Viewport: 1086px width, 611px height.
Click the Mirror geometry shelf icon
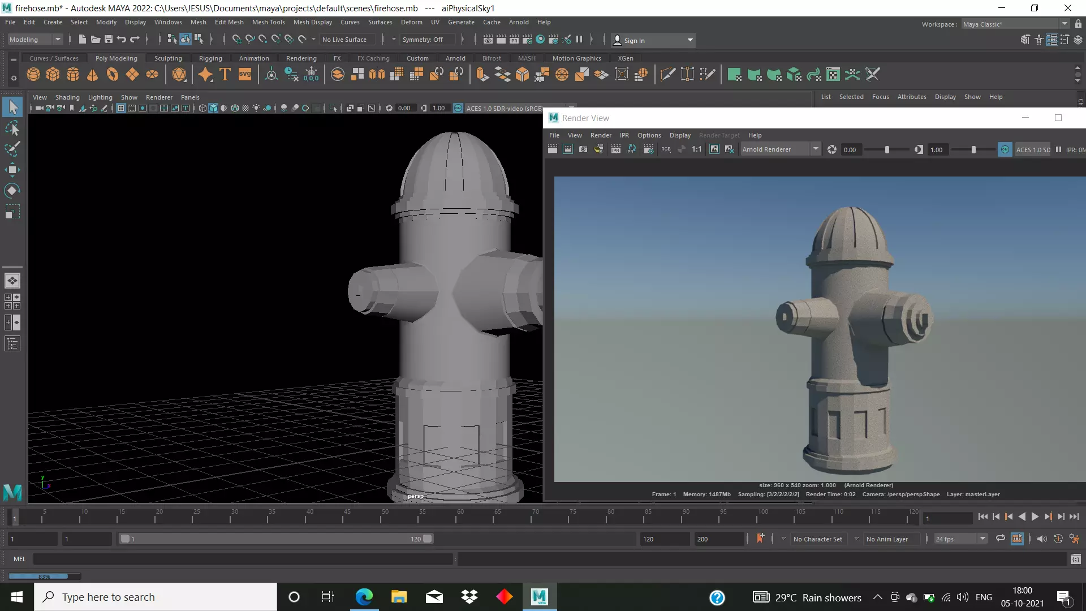pyautogui.click(x=377, y=75)
